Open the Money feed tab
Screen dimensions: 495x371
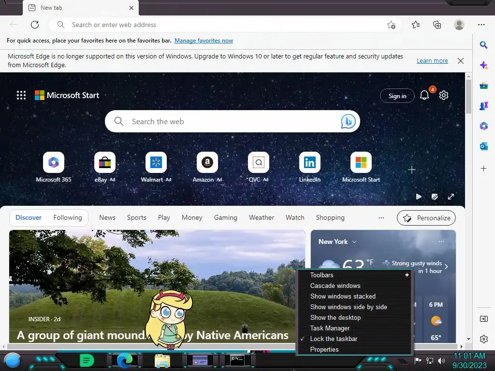click(x=192, y=218)
